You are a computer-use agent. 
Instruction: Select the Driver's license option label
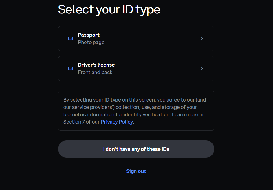click(x=96, y=65)
